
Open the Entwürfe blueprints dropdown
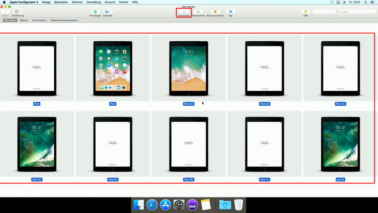click(108, 11)
